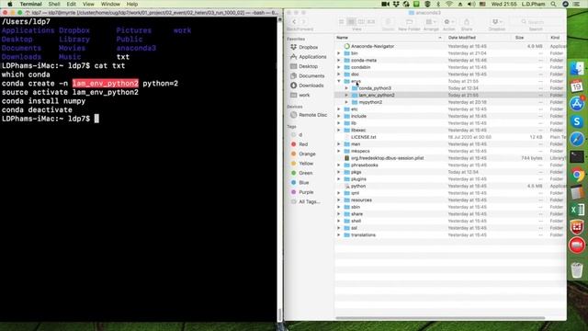Viewport: 588px width, 331px height.
Task: Open Safari from the Dock
Action: point(577,139)
